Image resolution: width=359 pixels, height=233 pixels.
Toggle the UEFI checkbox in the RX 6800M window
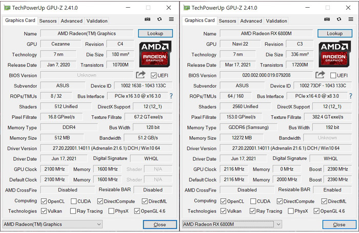333,75
